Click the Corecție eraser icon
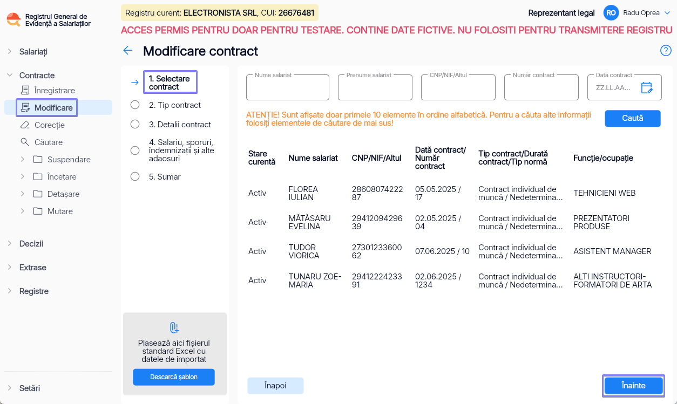This screenshot has width=677, height=404. click(x=25, y=125)
